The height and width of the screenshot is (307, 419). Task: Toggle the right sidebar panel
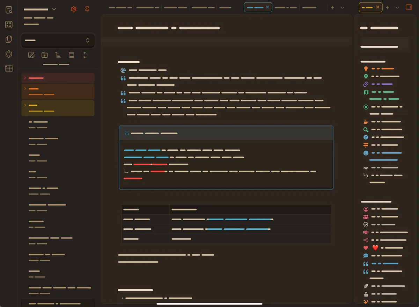409,7
